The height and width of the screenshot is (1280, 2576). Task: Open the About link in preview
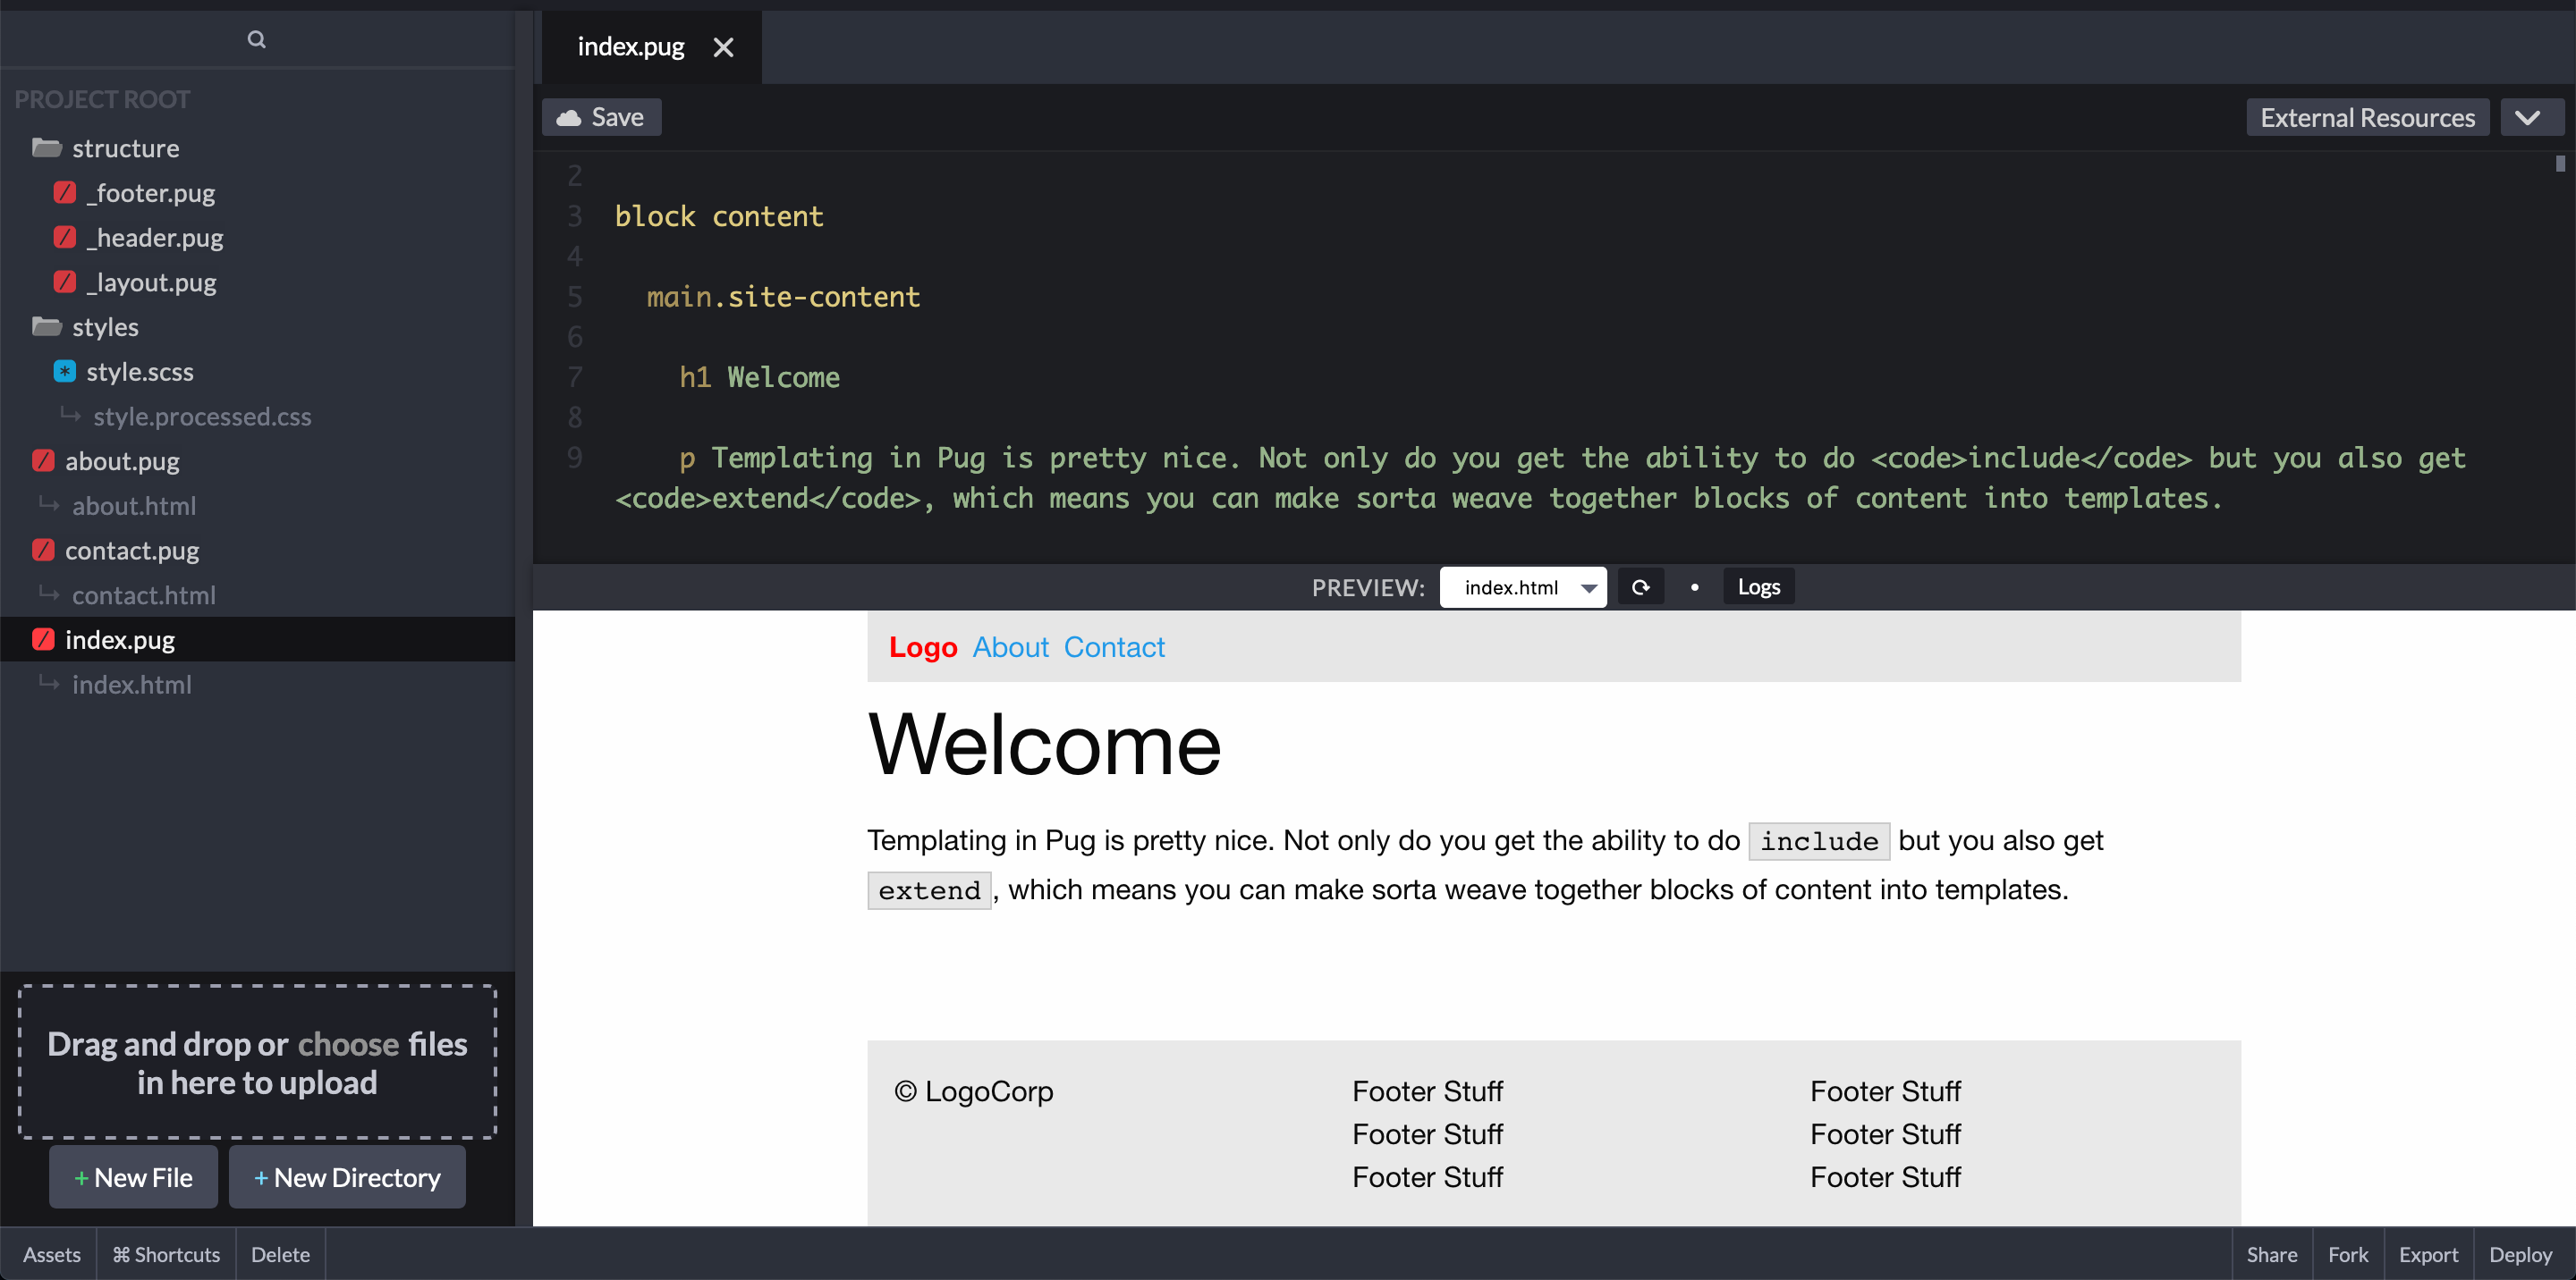tap(1010, 647)
